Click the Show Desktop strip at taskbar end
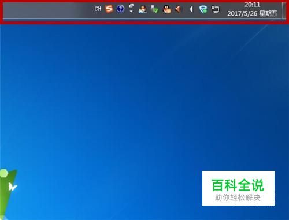Screen dimensions: 289x220 284,10
